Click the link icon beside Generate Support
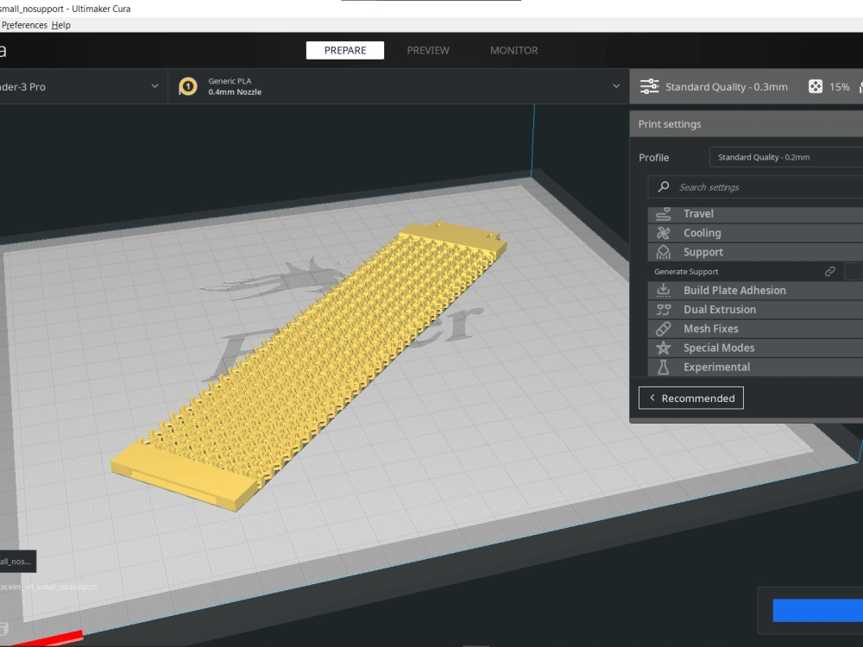Screen dimensions: 863x647 pos(830,271)
